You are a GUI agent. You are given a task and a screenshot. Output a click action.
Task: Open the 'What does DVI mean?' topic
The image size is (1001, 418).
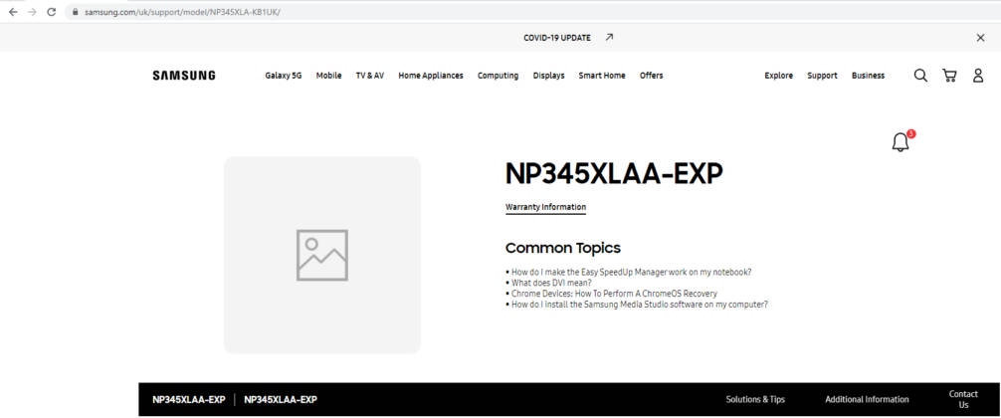[x=551, y=283]
